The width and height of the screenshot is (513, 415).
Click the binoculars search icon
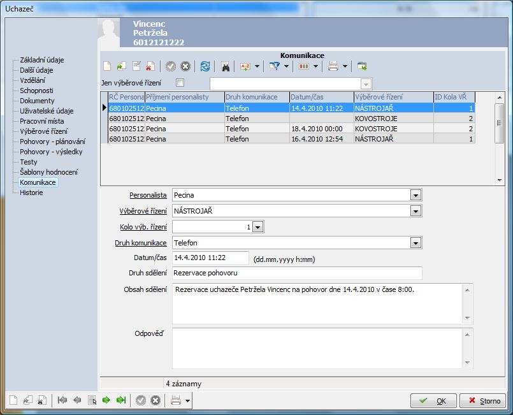point(226,66)
